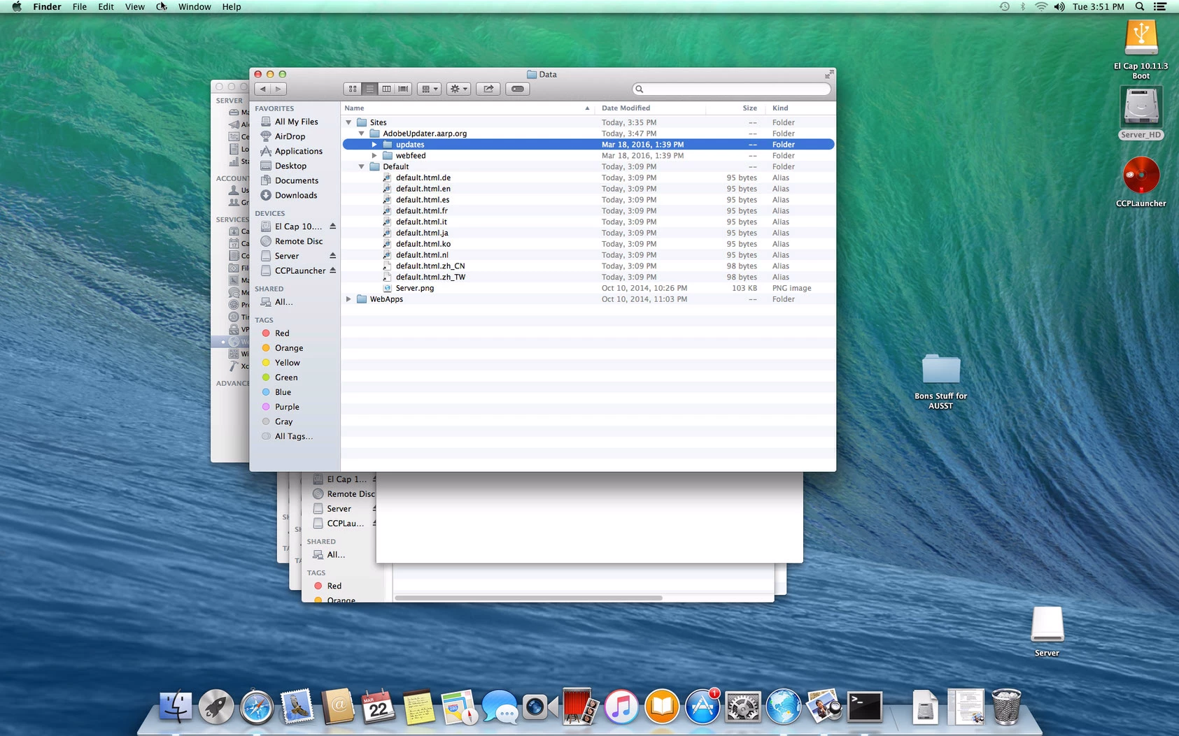
Task: Collapse the Default folder
Action: (362, 166)
